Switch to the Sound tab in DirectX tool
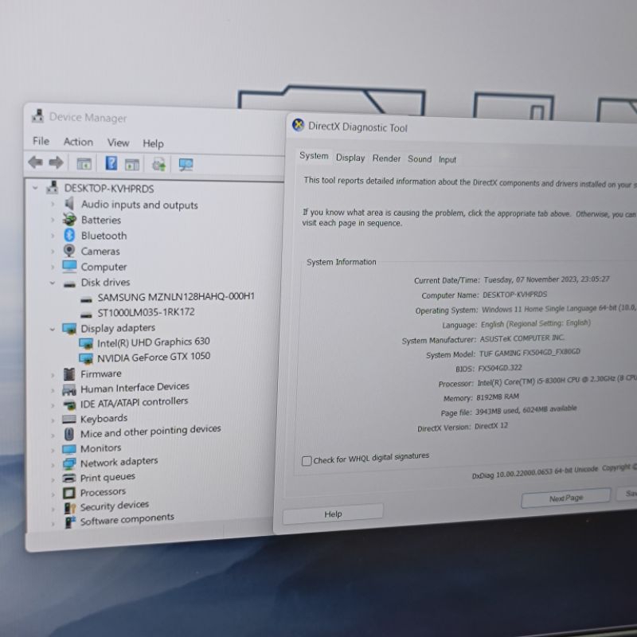Image resolution: width=637 pixels, height=637 pixels. tap(420, 158)
